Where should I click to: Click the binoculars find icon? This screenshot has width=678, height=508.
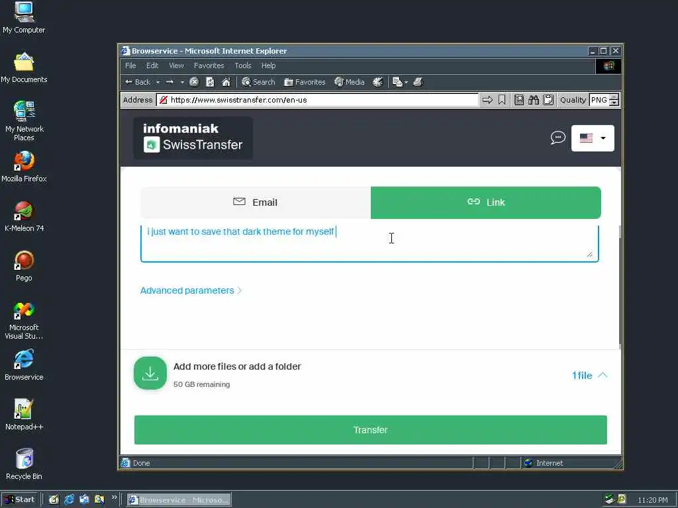[534, 101]
